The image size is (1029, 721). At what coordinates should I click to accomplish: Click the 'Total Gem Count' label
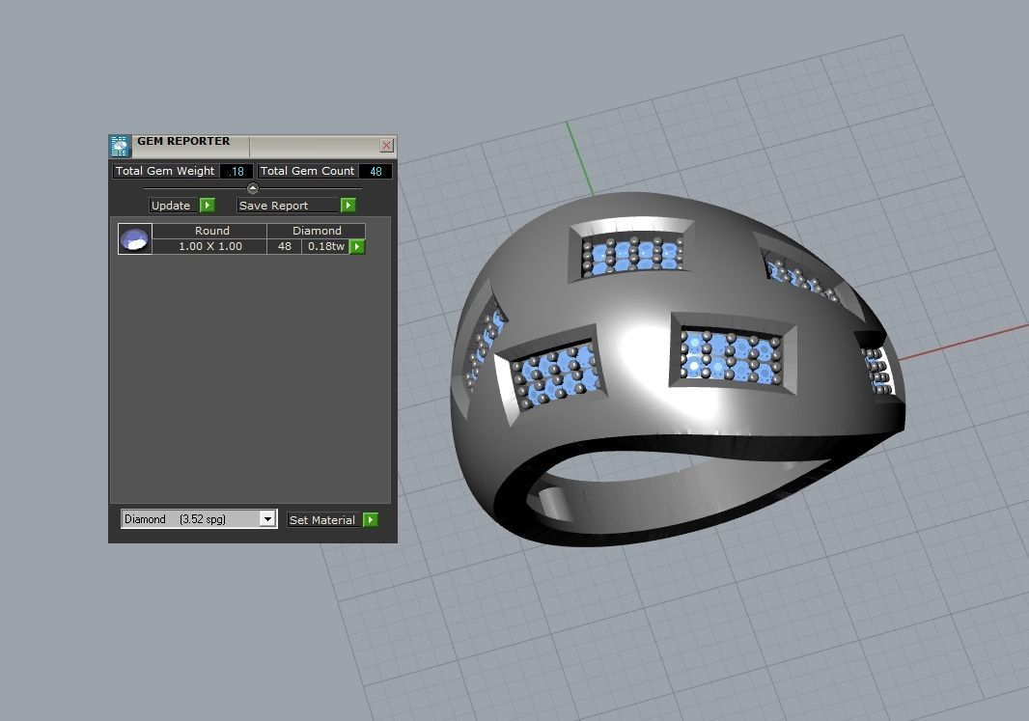307,171
